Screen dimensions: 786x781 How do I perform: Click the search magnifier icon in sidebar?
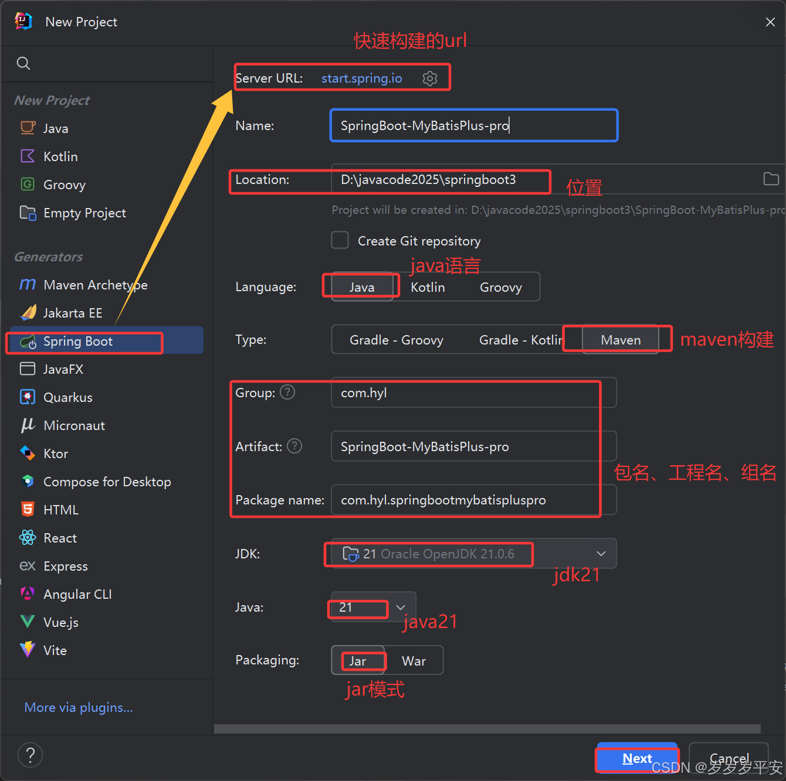tap(23, 63)
